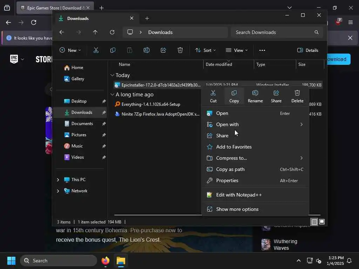Open notification center bell icon
The width and height of the screenshot is (359, 269).
point(349,261)
